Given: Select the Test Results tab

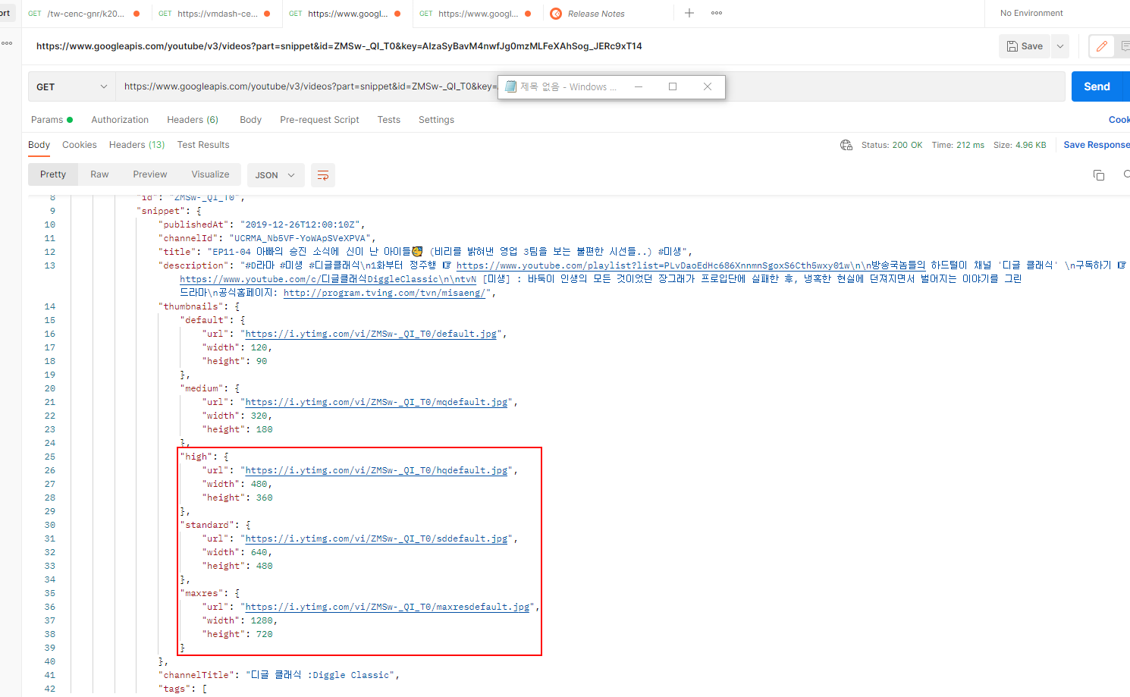Looking at the screenshot, I should (x=203, y=145).
